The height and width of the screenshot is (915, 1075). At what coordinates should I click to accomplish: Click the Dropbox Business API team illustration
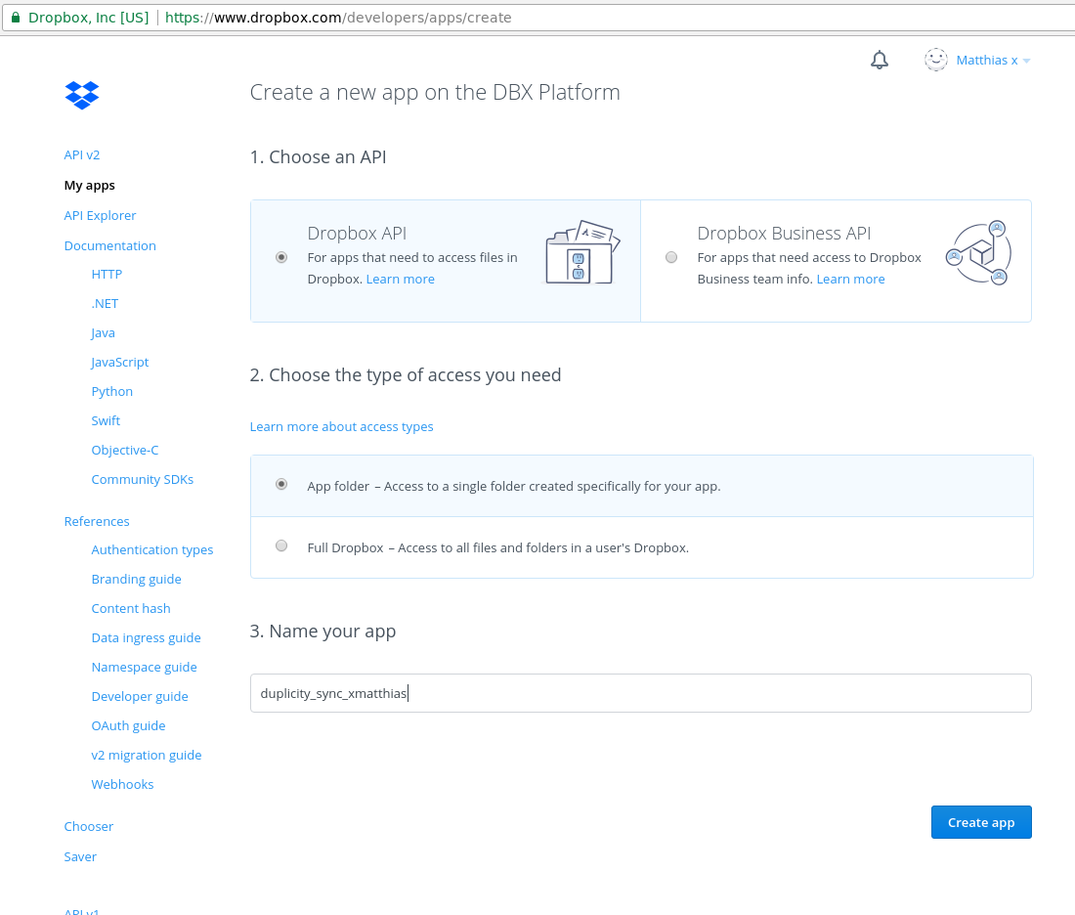click(x=978, y=253)
